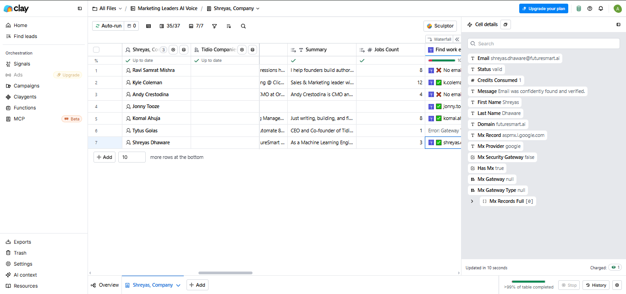Click the History button

pyautogui.click(x=596, y=285)
